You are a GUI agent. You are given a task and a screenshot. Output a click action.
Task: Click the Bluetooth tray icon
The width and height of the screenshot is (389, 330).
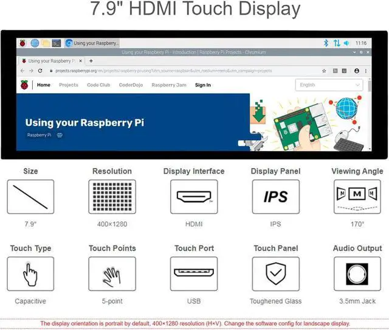tap(326, 43)
